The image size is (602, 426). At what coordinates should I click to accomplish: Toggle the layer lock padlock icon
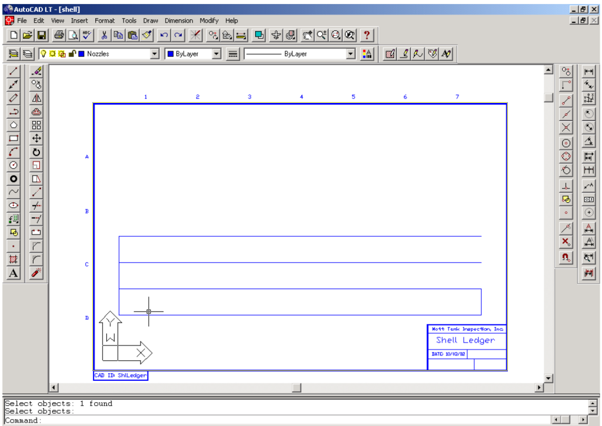click(x=72, y=53)
